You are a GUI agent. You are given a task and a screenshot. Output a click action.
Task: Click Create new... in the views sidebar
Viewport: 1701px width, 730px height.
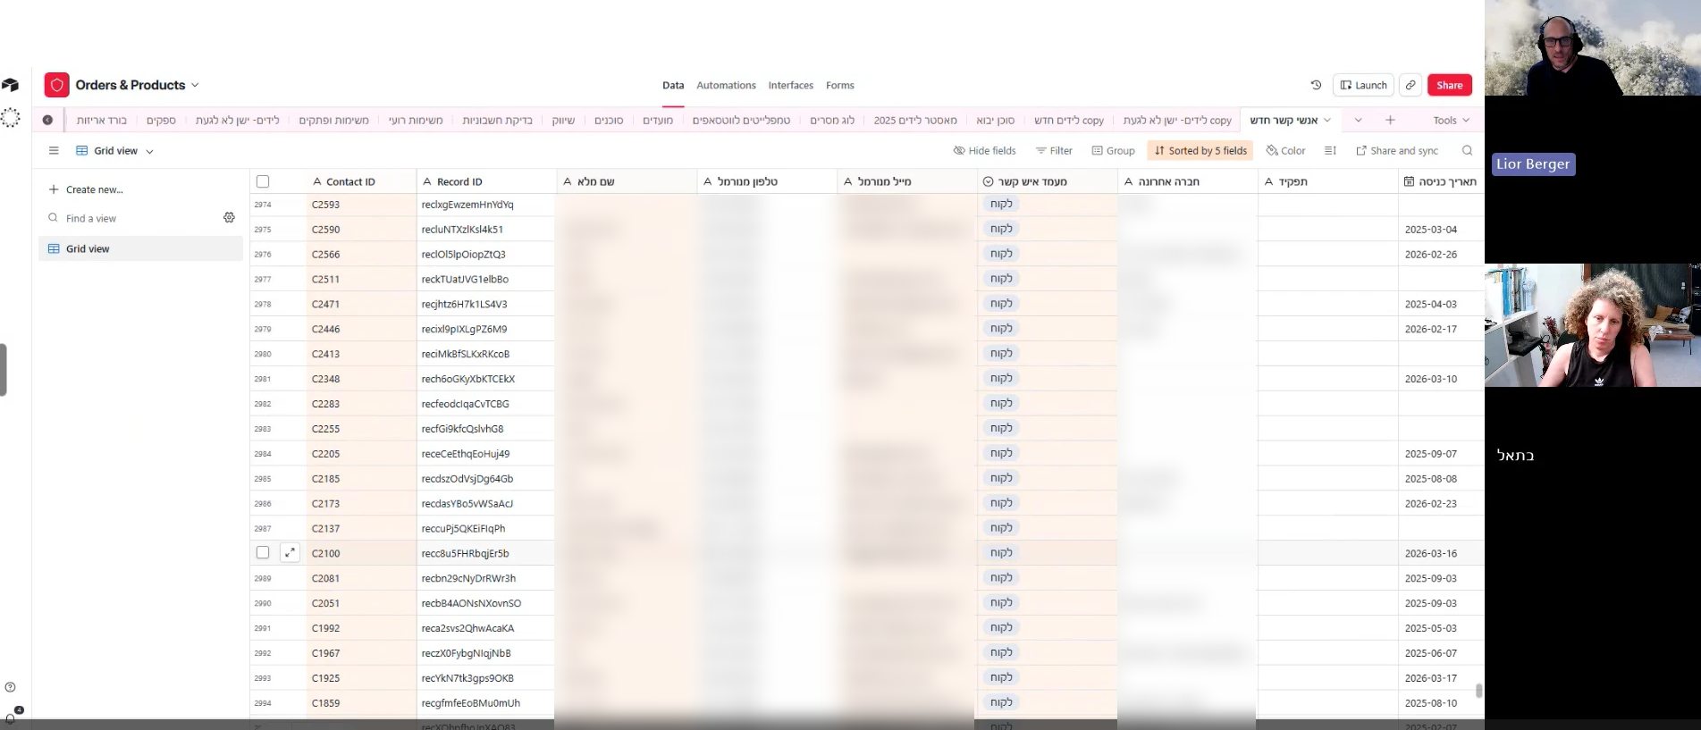tap(87, 189)
